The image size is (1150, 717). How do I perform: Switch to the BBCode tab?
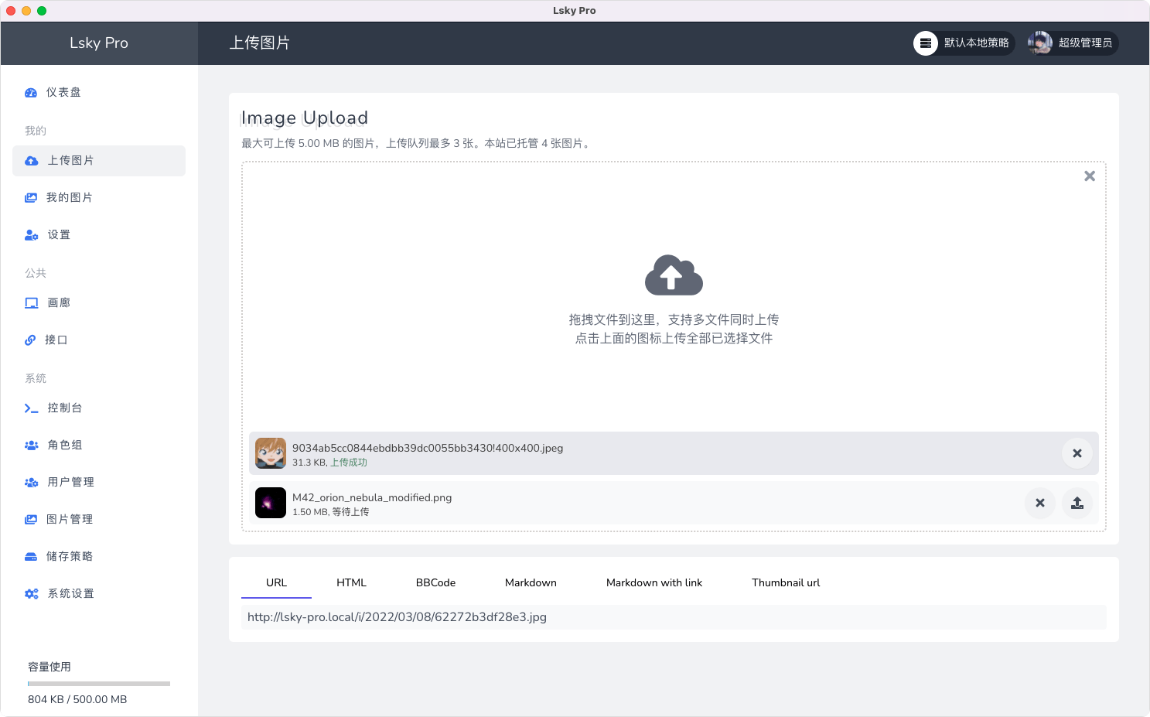(435, 582)
